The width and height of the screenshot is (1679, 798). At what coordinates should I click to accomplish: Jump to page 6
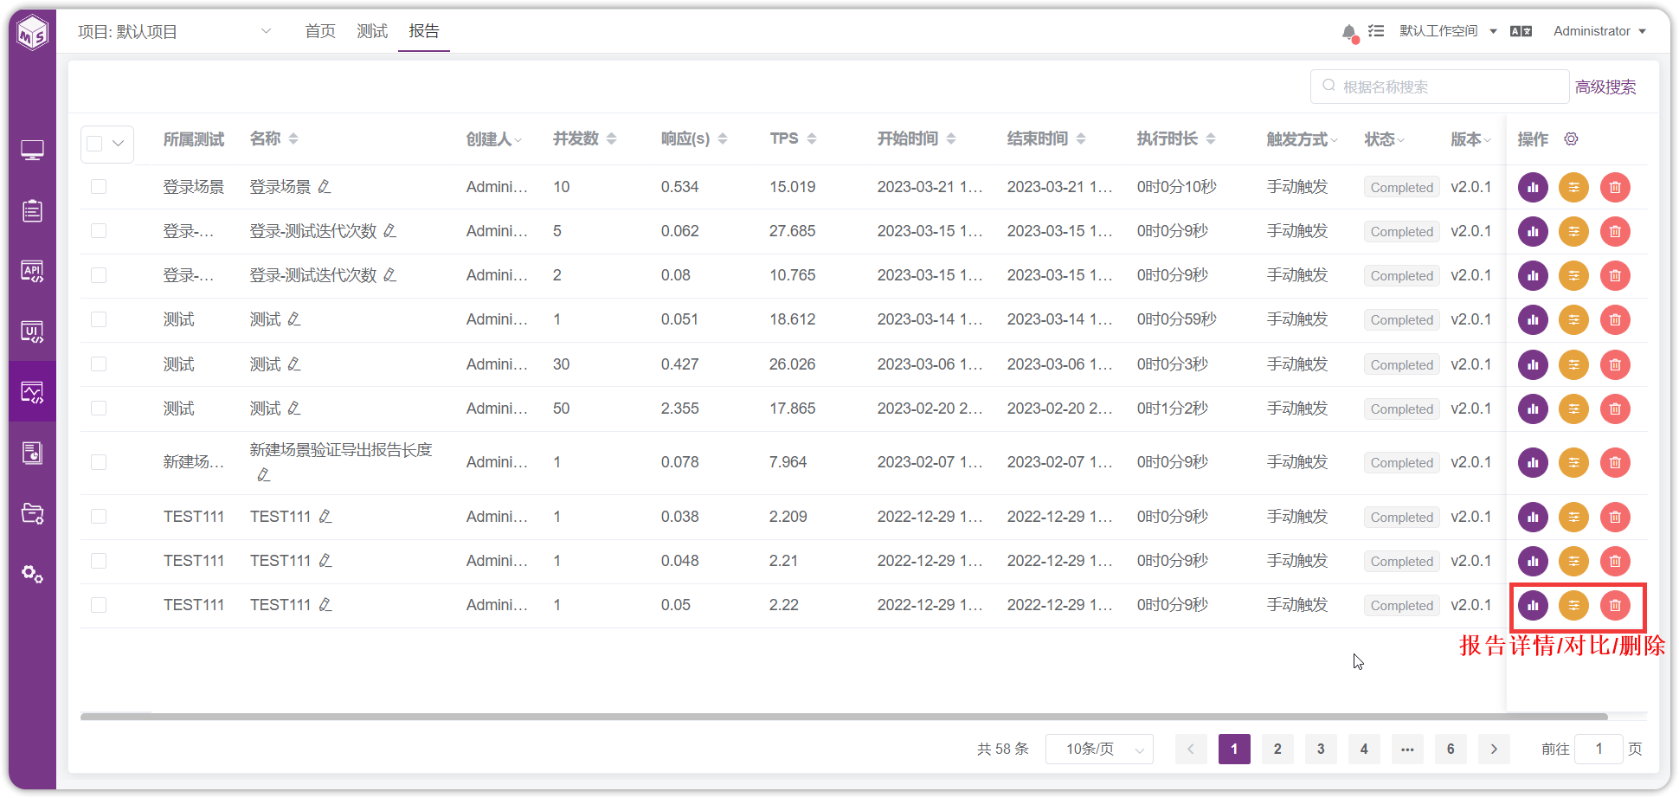1451,749
